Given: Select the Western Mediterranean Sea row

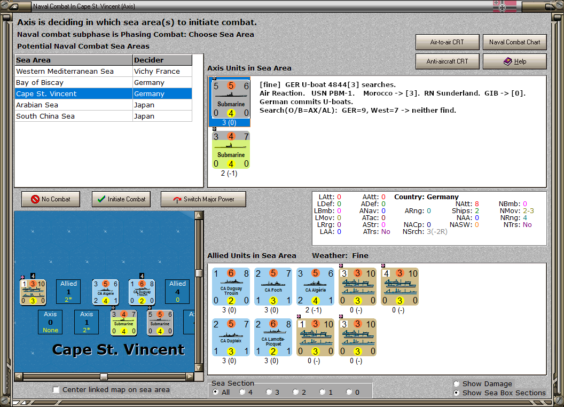Looking at the screenshot, I should click(x=103, y=71).
